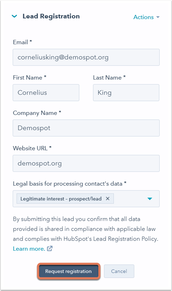
Task: Click the caret arrow beside Actions
Action: click(x=158, y=17)
